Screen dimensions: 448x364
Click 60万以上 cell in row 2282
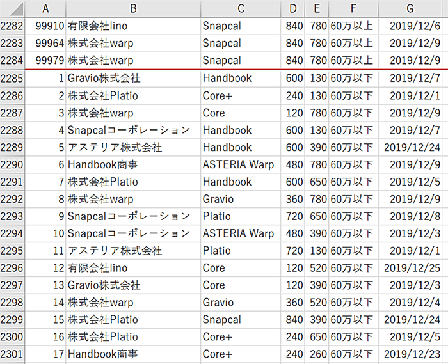tap(354, 26)
